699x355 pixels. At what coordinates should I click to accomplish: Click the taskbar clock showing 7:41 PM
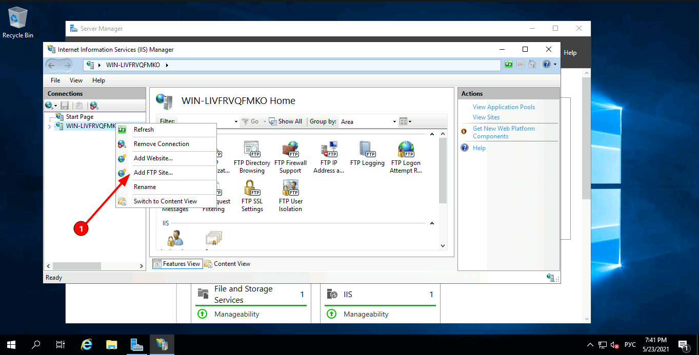[655, 345]
